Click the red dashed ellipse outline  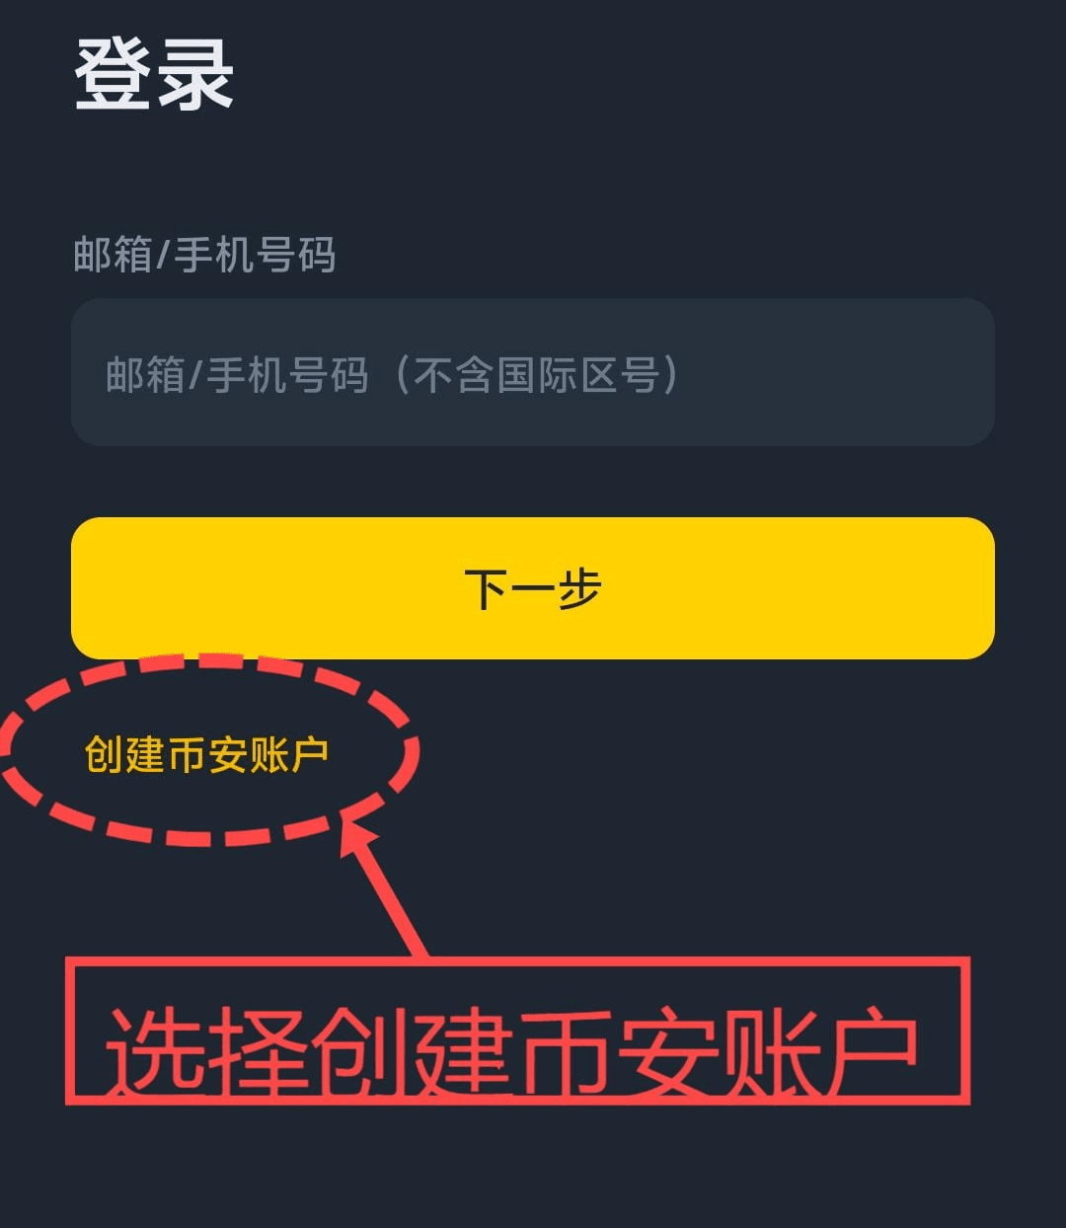pyautogui.click(x=209, y=750)
